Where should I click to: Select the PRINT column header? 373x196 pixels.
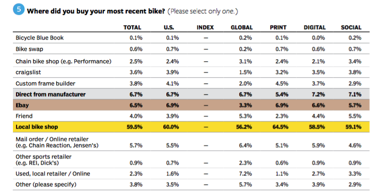tap(278, 27)
